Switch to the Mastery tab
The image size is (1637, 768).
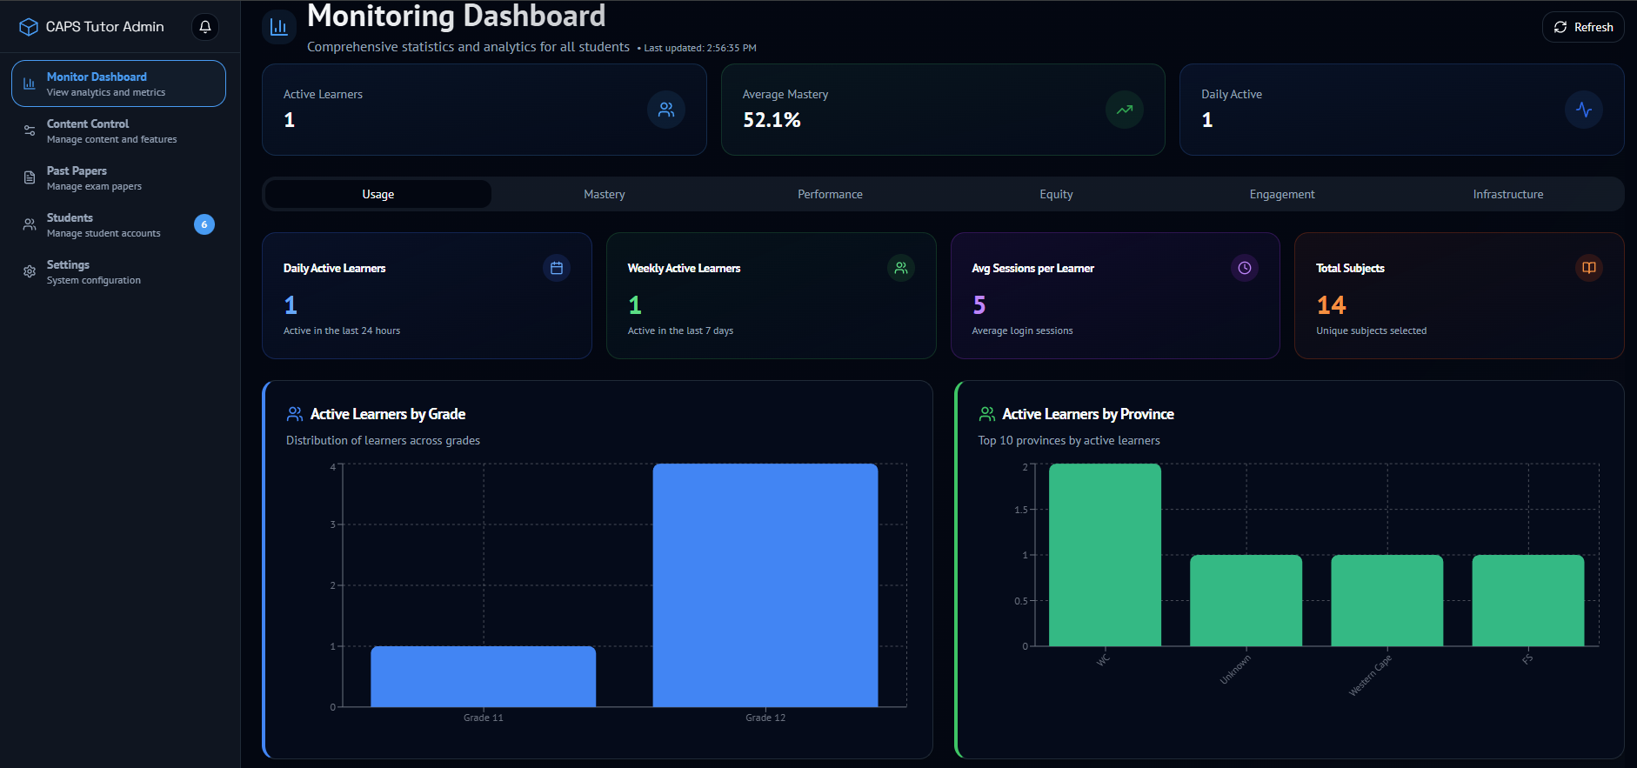[x=604, y=194]
